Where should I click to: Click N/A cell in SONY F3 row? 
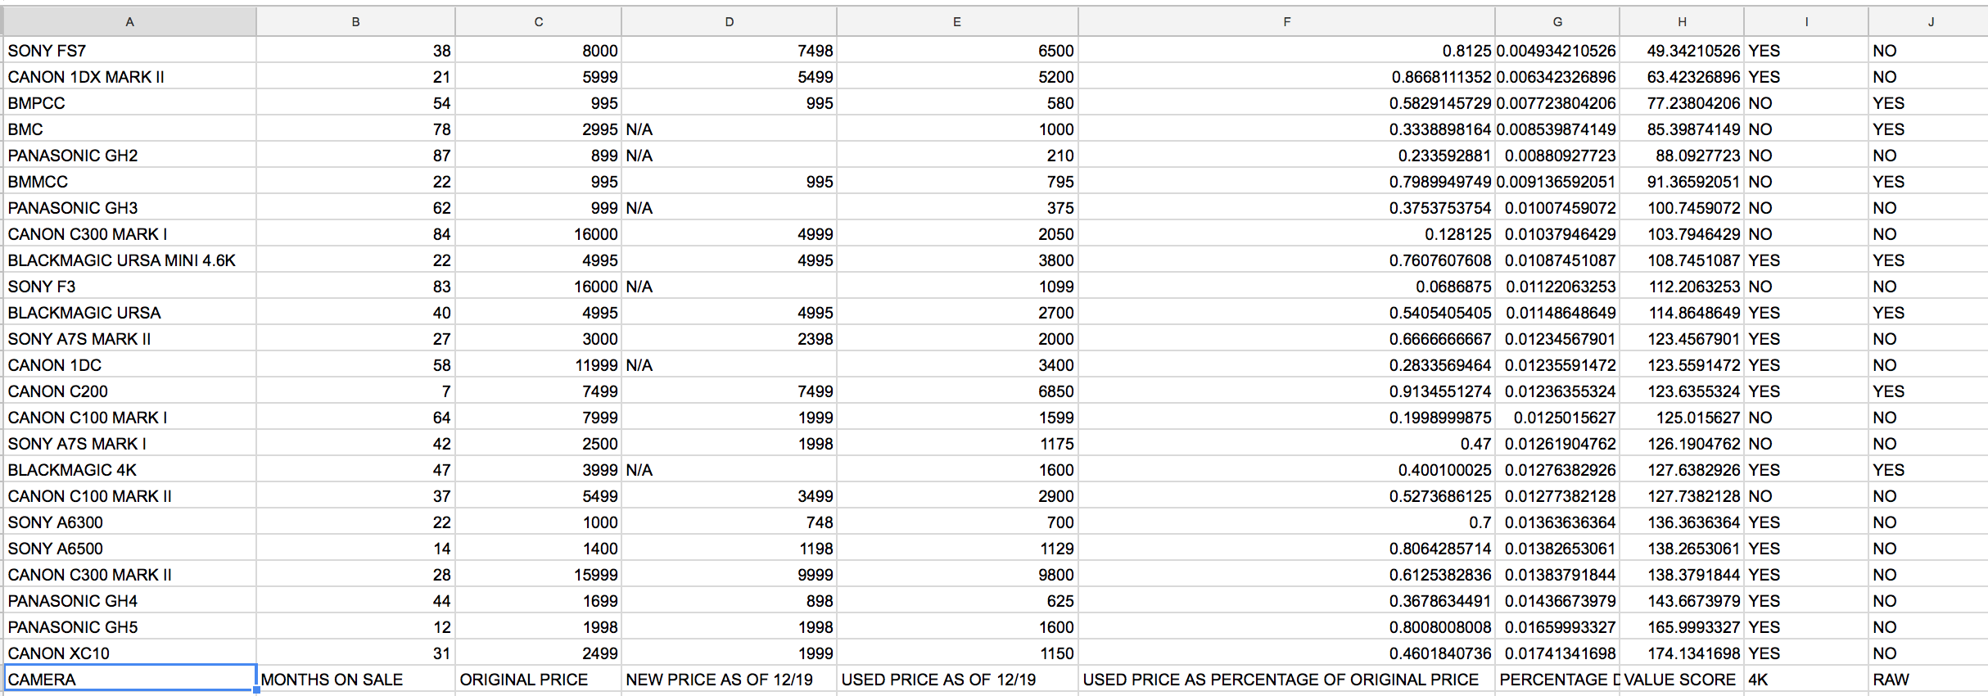729,287
